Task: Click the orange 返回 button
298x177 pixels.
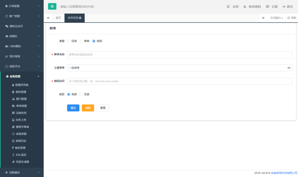Action: tap(88, 108)
